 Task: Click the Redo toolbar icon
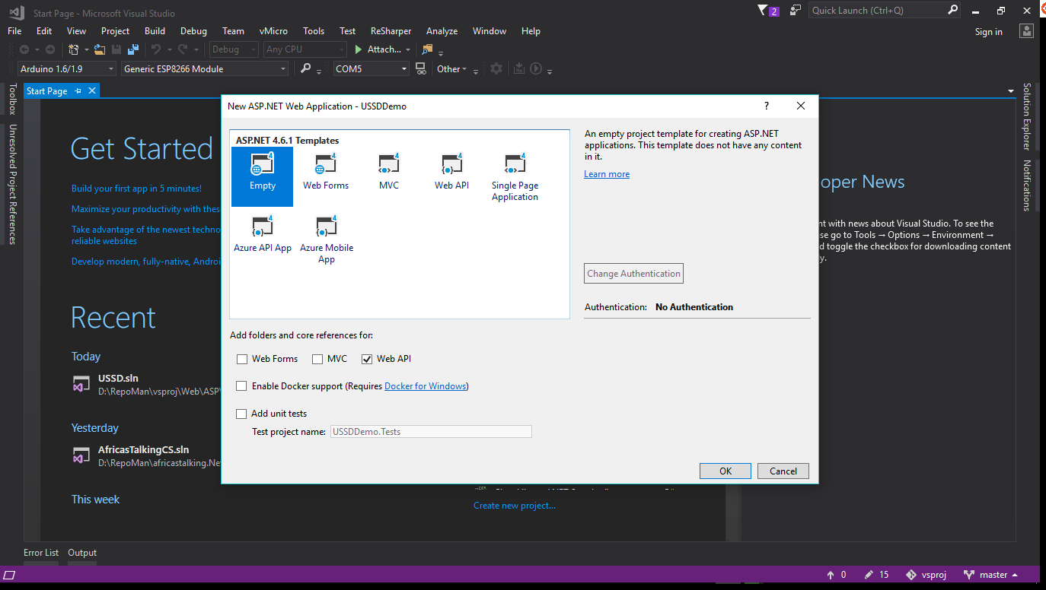coord(183,49)
